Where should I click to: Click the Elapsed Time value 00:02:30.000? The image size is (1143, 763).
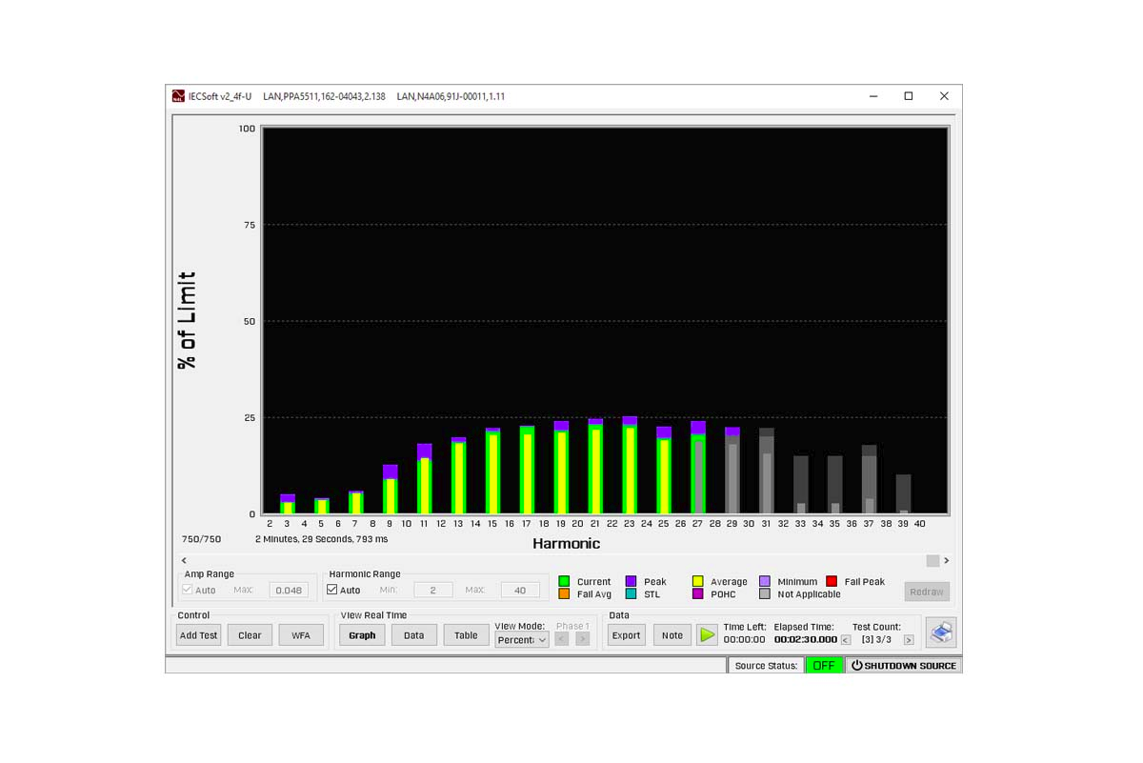click(806, 639)
